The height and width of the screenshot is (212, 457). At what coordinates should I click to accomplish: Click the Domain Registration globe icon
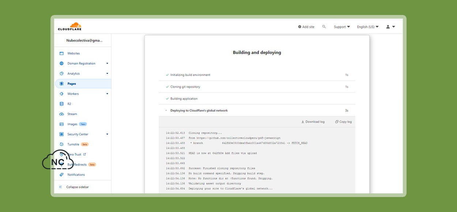[x=61, y=64]
